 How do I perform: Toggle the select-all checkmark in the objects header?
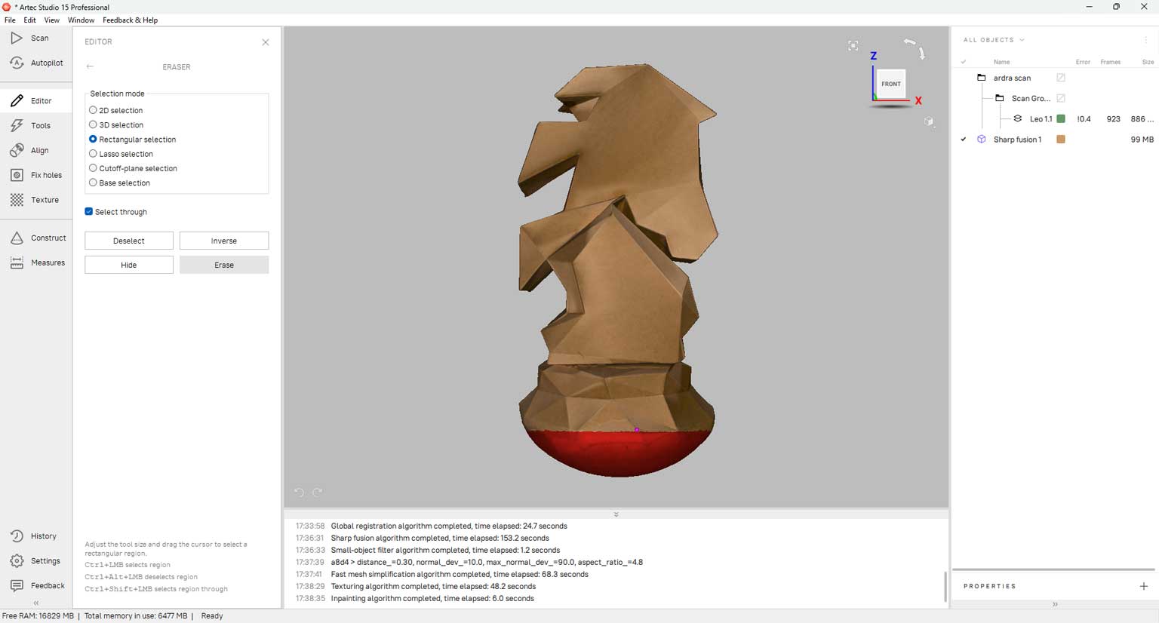pos(964,62)
